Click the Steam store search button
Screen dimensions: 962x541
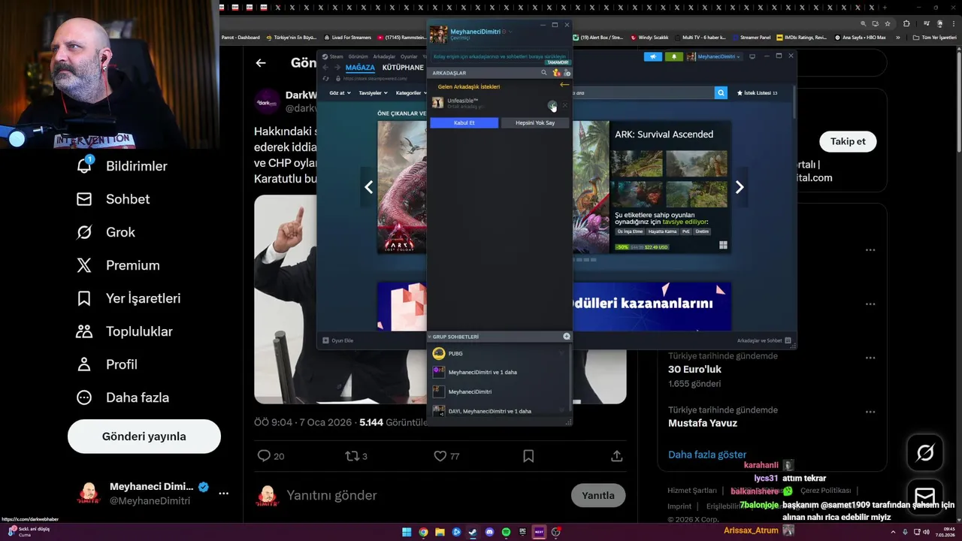point(721,92)
